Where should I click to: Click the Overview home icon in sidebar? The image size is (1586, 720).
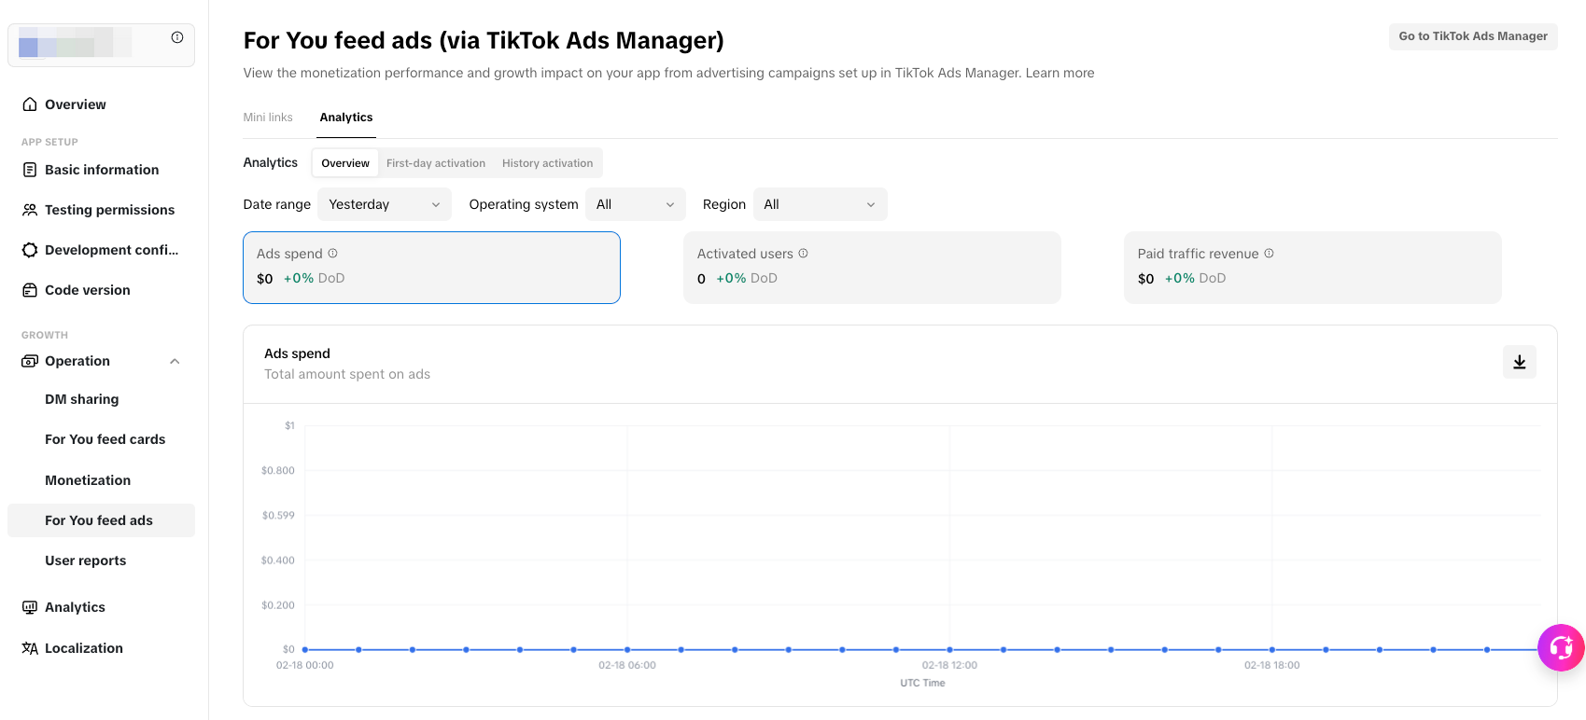pos(30,104)
